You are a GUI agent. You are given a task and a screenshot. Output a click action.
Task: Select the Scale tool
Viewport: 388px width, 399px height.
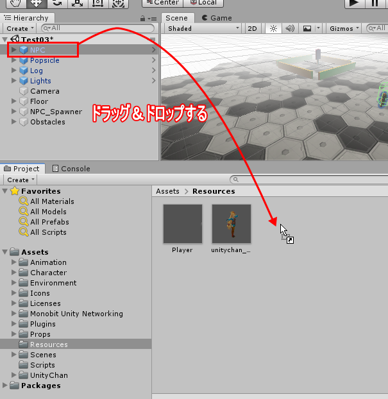pyautogui.click(x=78, y=3)
